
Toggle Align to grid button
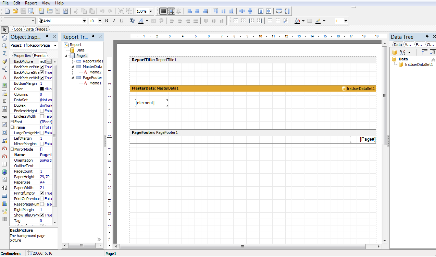click(171, 11)
